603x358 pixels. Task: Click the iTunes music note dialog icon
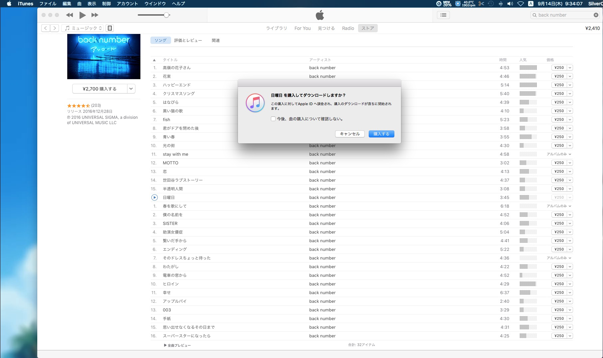tap(255, 102)
